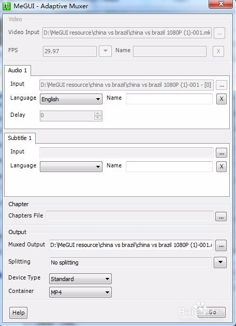Click the Splitting field showing No splitting
The width and height of the screenshot is (236, 326).
tap(130, 262)
